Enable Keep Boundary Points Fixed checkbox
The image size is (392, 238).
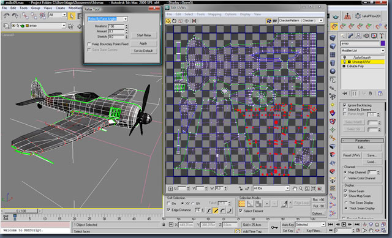[x=89, y=44]
